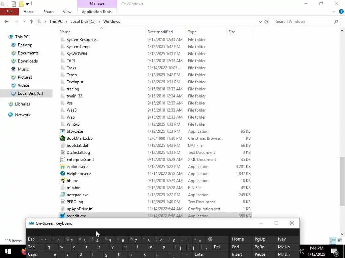Select the DtcInstall.log file icon
This screenshot has height=258, width=345.
pyautogui.click(x=62, y=153)
